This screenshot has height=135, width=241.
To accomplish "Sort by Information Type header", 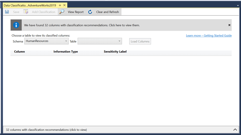I will point(66,52).
